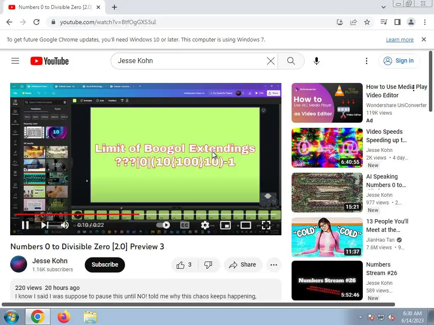Toggle the autoplay switch

click(163, 225)
